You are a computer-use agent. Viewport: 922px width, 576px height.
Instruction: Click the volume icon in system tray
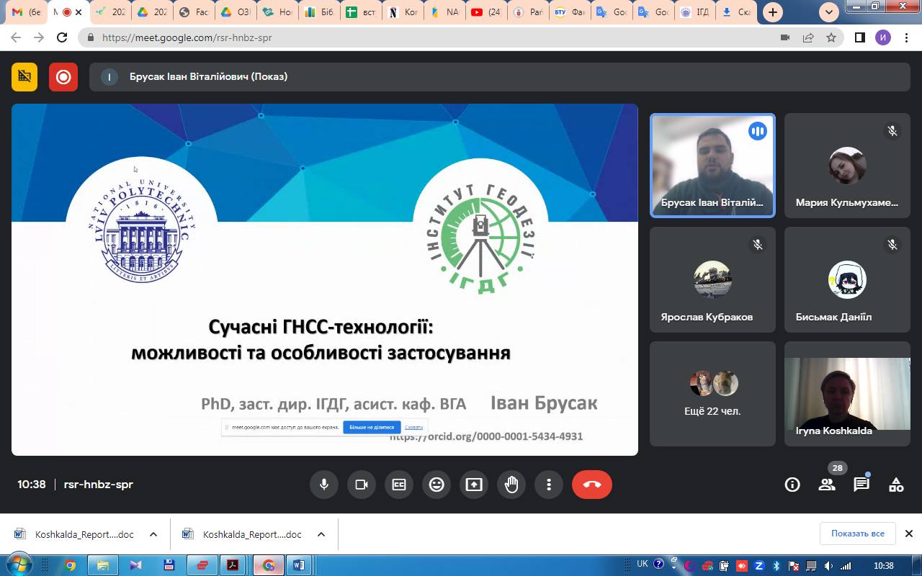coord(828,566)
